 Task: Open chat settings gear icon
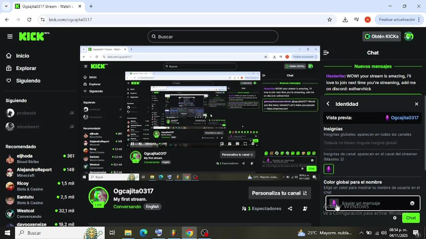[395, 218]
